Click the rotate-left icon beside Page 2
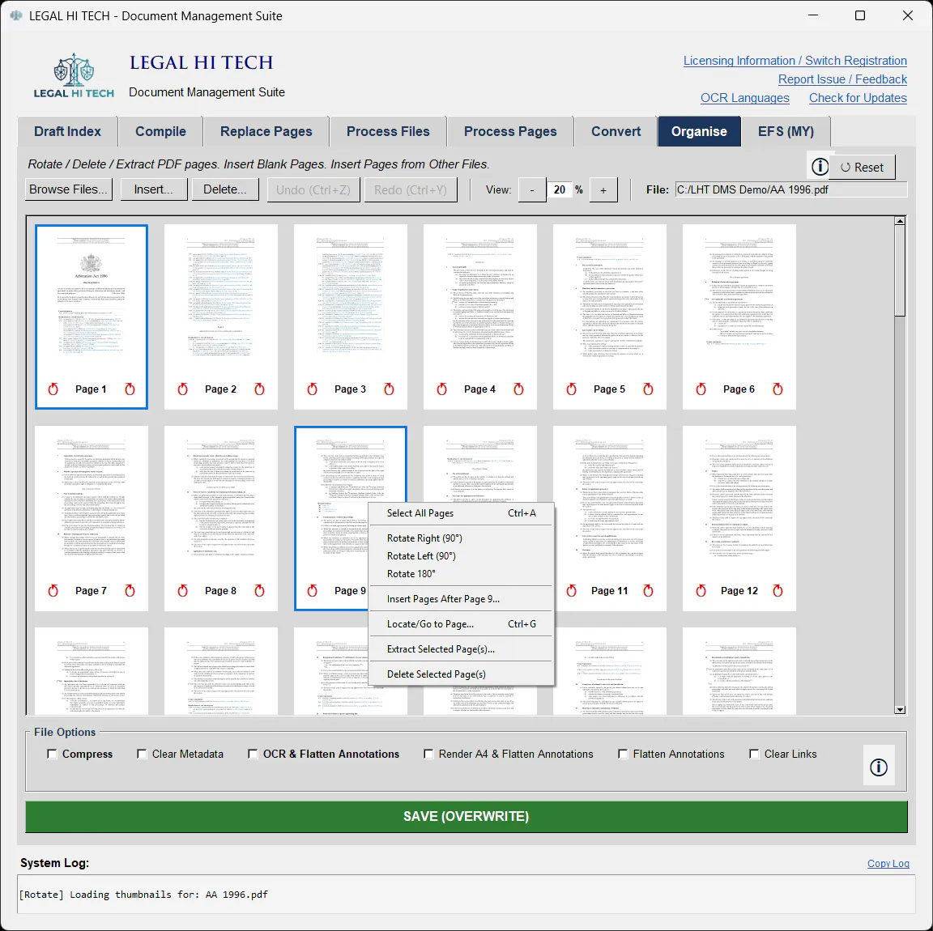Viewport: 933px width, 931px height. pos(183,389)
